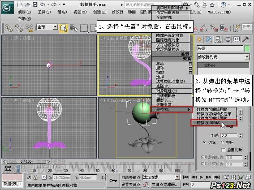Image resolution: width=254 pixels, height=190 pixels.
Task: Toggle the 自动关键点 auto key button
Action: 131,177
